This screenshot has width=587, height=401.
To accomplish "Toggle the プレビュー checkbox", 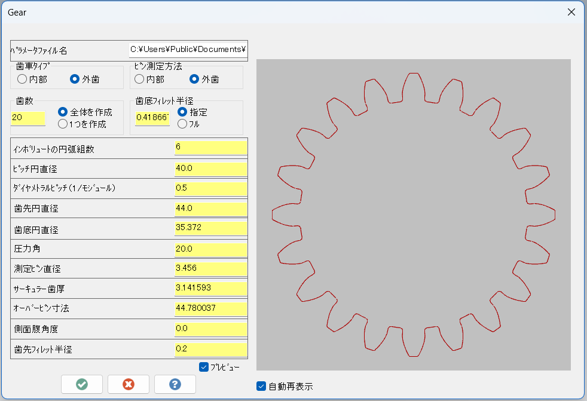I will click(204, 367).
